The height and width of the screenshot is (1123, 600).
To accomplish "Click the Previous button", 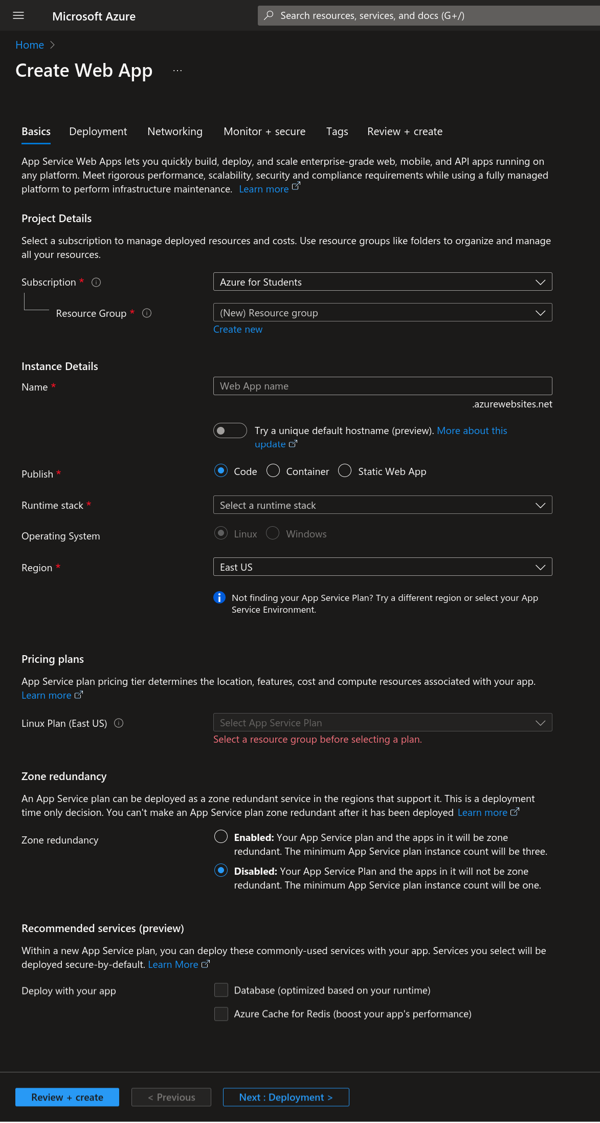I will pos(171,1097).
